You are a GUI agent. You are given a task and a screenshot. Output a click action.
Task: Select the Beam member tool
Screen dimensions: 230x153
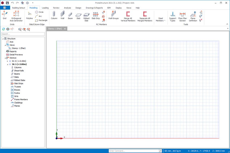(x=70, y=16)
